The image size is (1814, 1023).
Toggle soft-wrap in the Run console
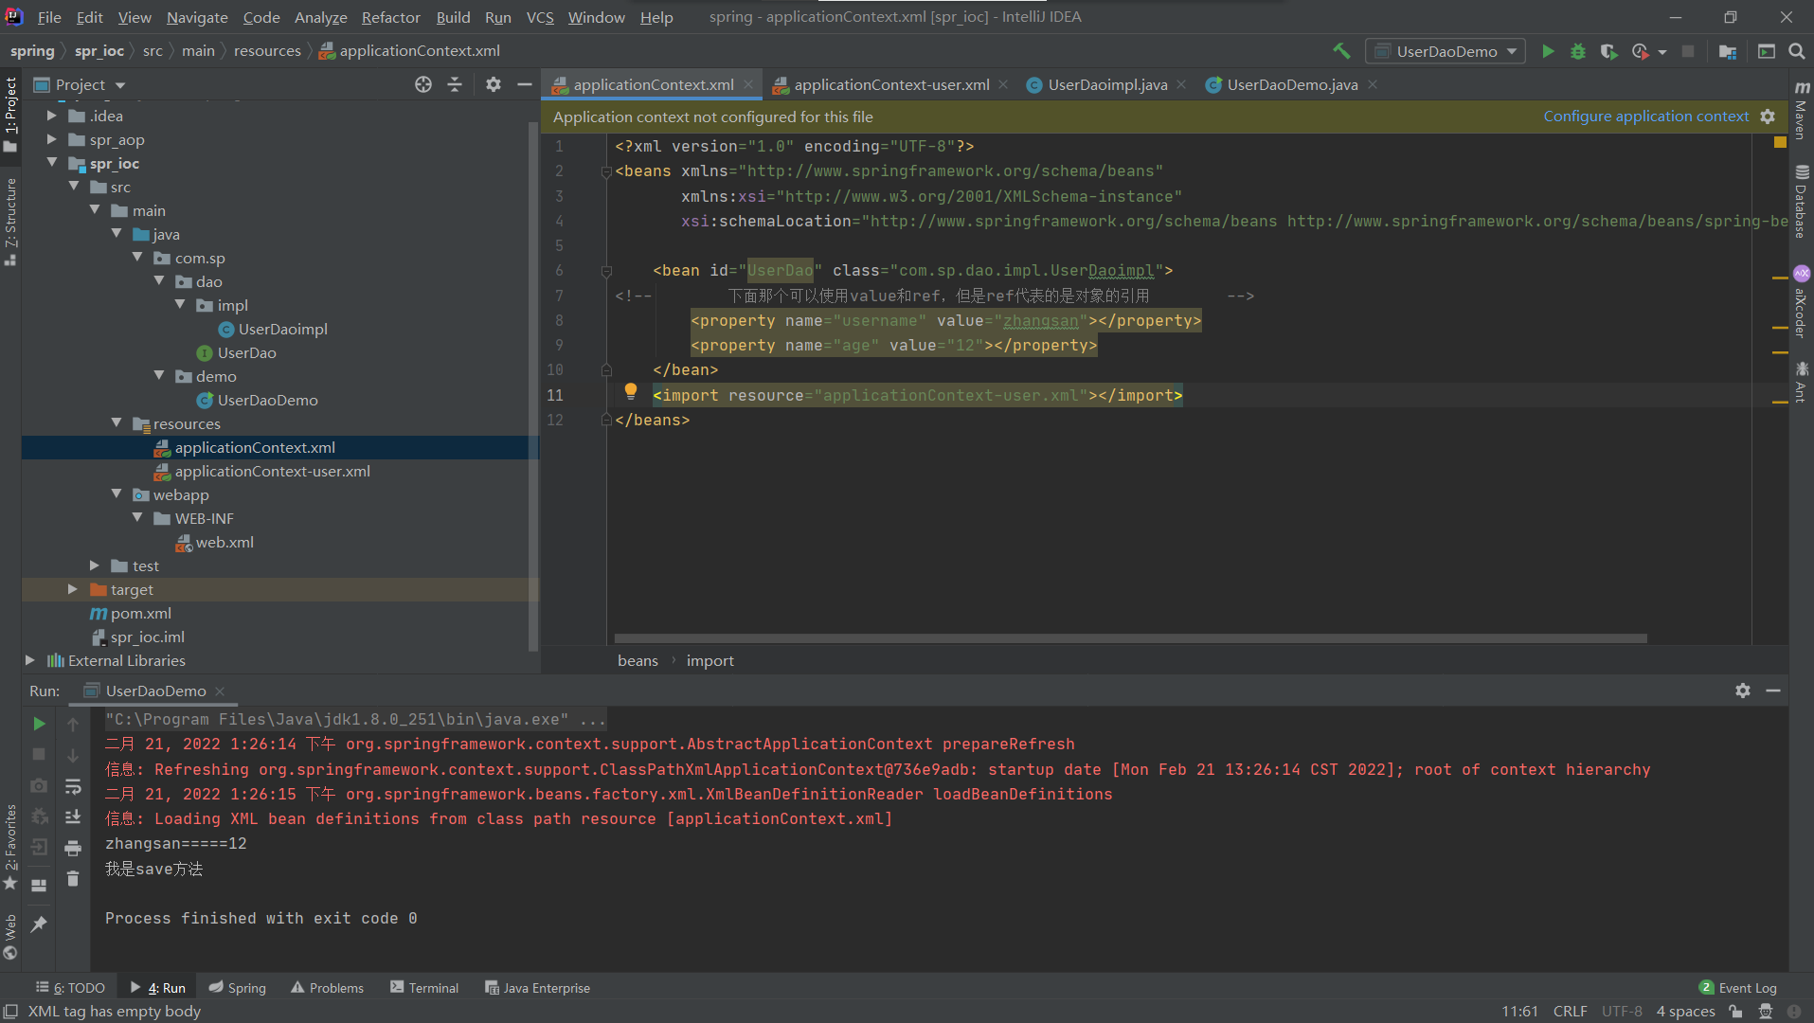(73, 786)
